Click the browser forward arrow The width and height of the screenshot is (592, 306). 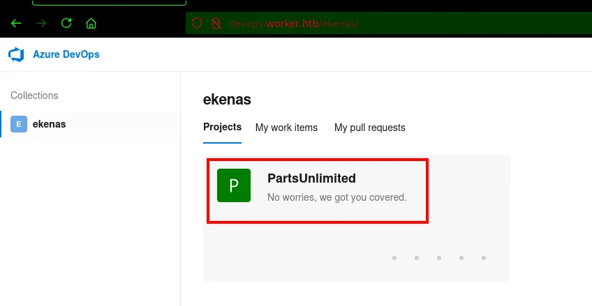click(41, 23)
